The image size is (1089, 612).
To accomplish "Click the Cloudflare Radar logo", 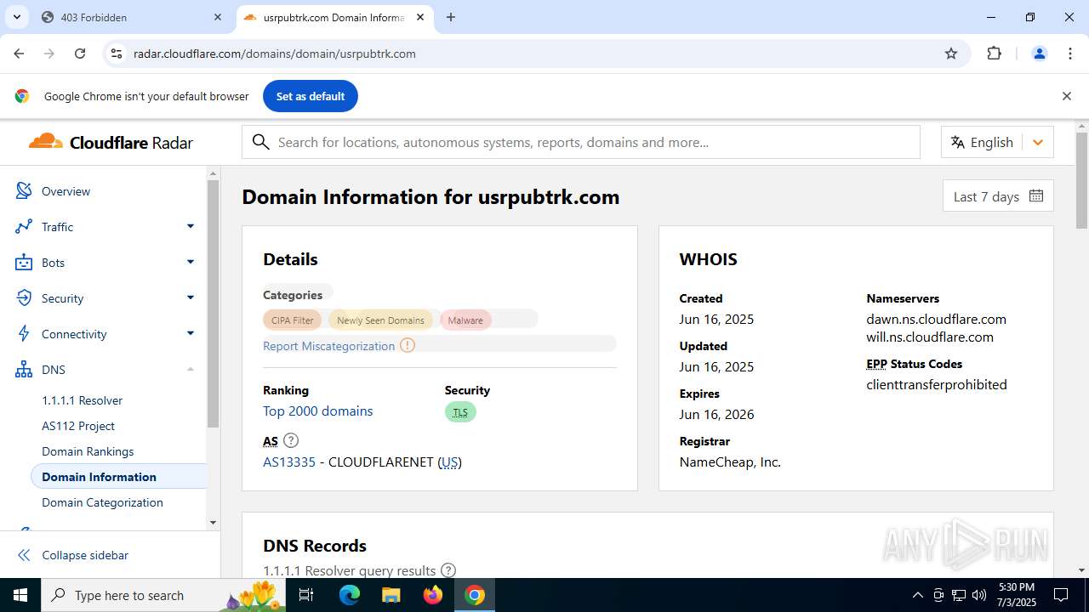I will [111, 142].
